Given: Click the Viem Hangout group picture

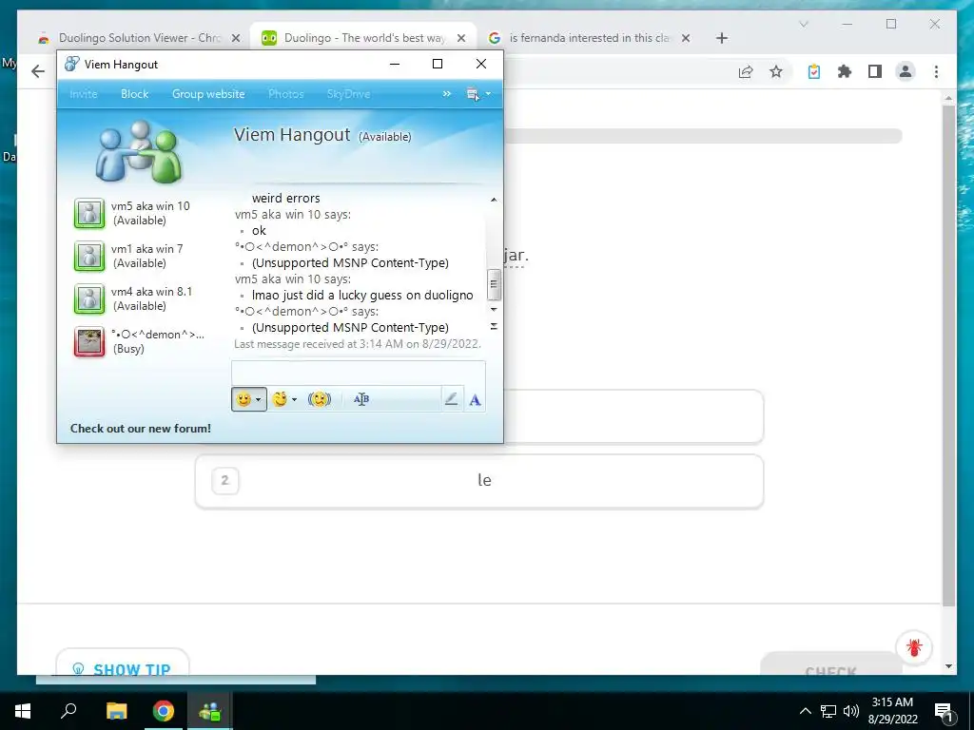Looking at the screenshot, I should (139, 151).
